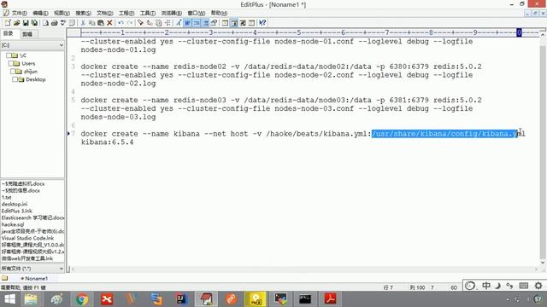Click the horizontal scrollbar right arrow
The width and height of the screenshot is (547, 307).
coord(536,269)
